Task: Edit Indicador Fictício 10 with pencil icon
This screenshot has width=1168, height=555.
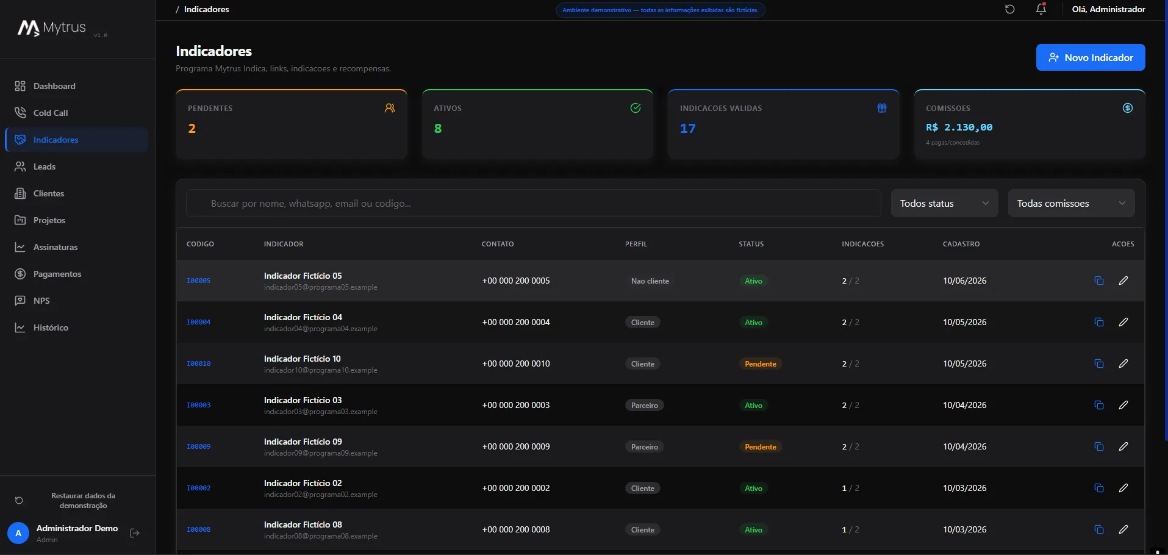Action: pyautogui.click(x=1123, y=363)
